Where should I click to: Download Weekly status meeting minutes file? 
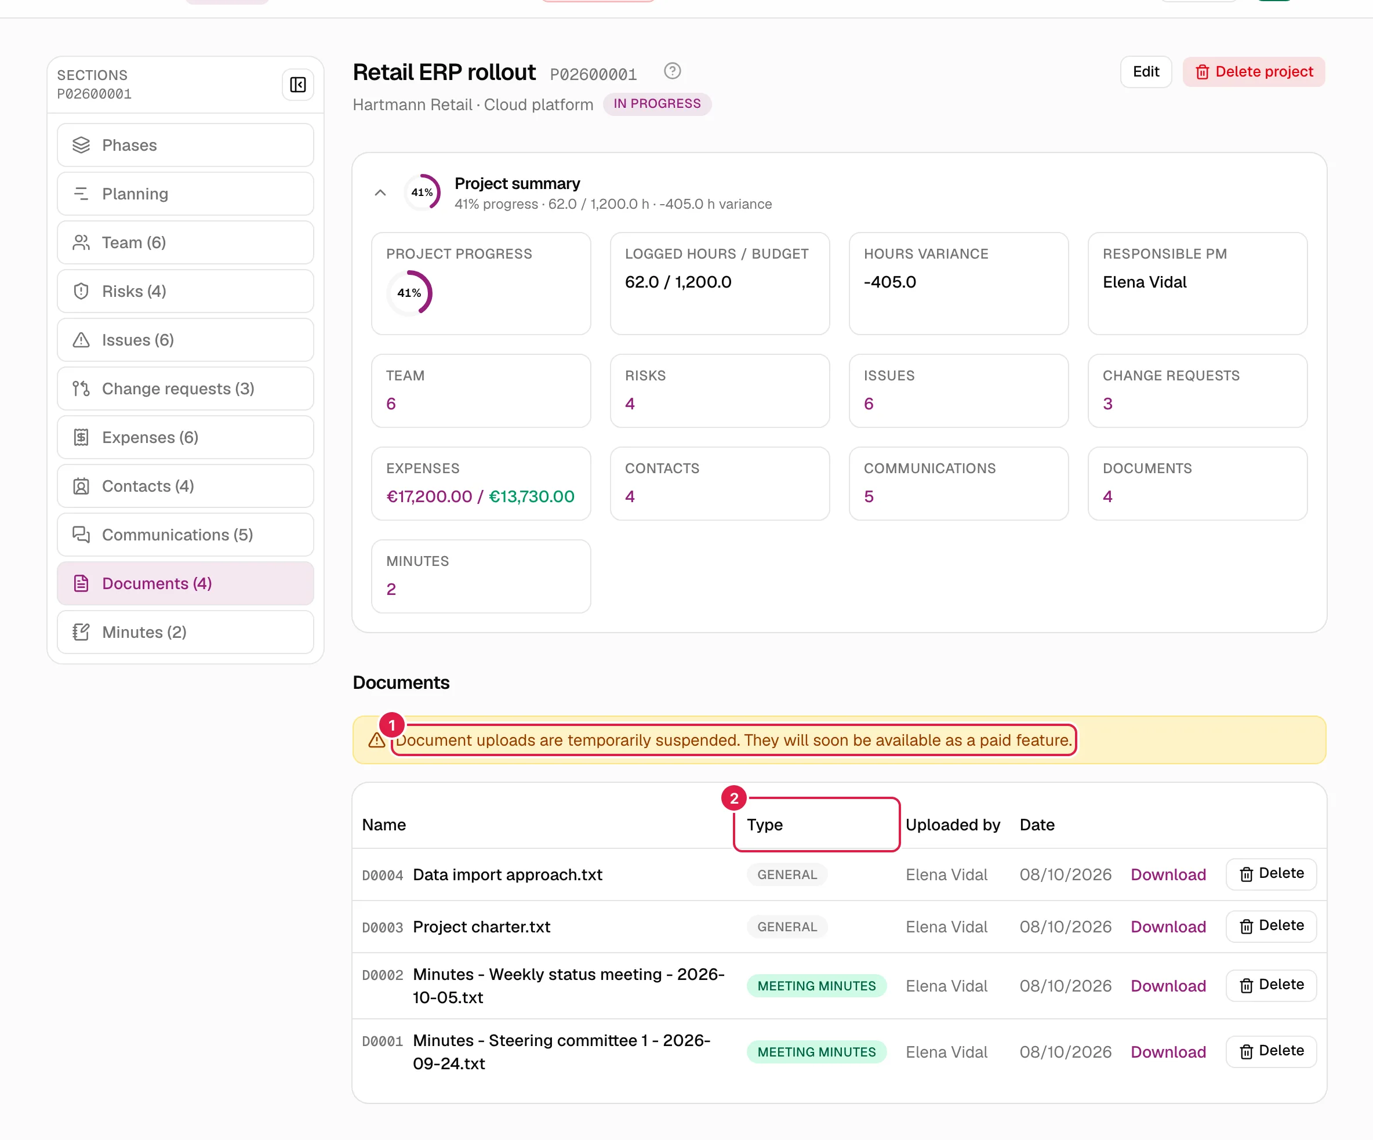pyautogui.click(x=1168, y=986)
